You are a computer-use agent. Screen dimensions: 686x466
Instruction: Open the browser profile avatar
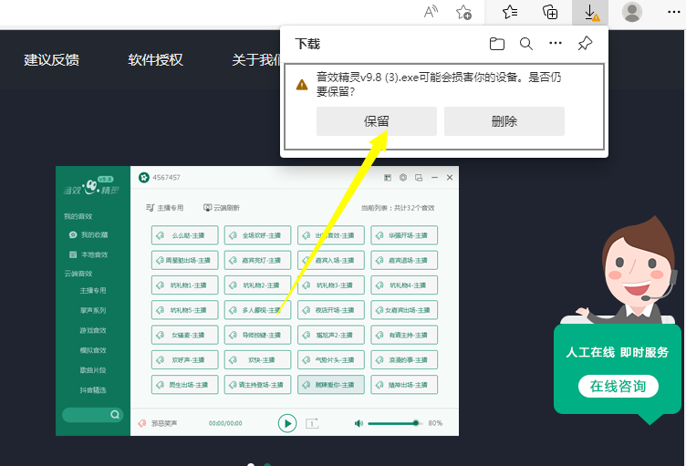pyautogui.click(x=632, y=12)
